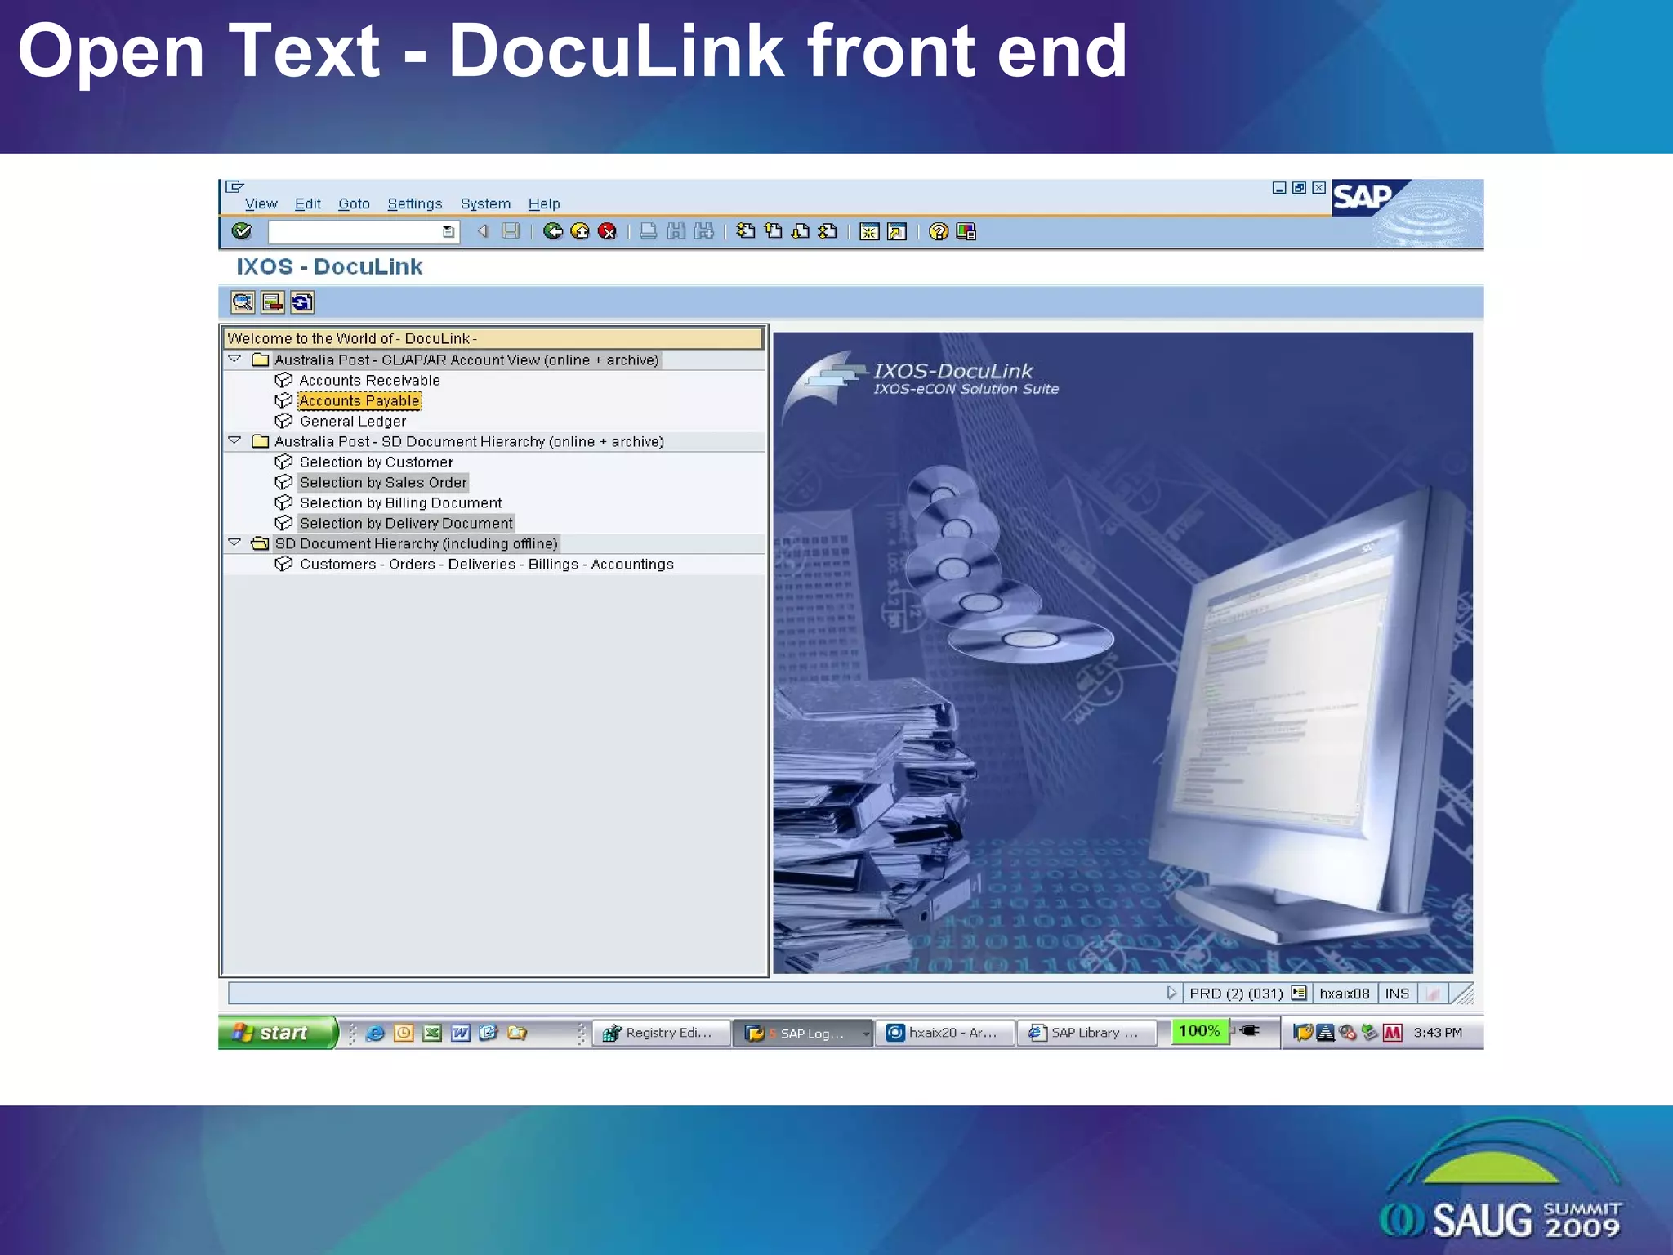
Task: Click the green 100% battery indicator
Action: click(1200, 1032)
